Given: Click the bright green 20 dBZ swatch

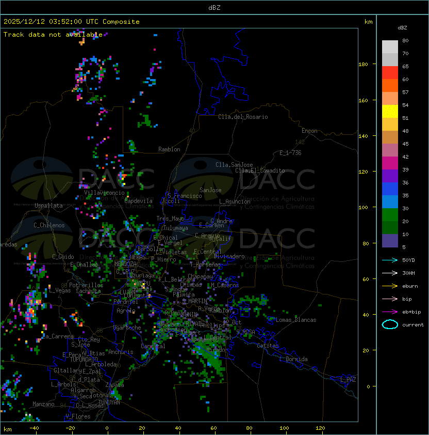Looking at the screenshot, I should coord(390,214).
